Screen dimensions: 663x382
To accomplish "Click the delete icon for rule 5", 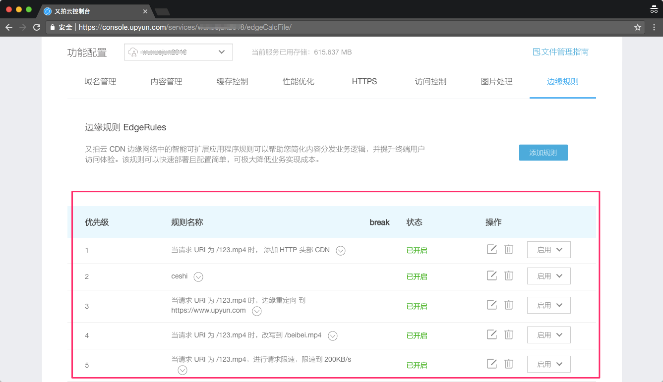I will pos(509,364).
